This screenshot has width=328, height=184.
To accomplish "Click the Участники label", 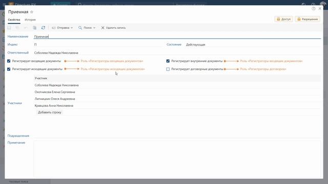I will [x=15, y=103].
